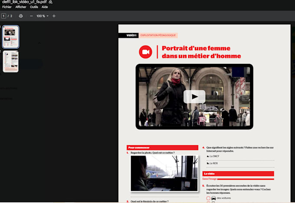
Task: Select page 2 thumbnail in sidebar
Action: (10, 61)
